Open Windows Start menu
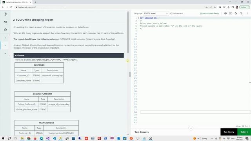The width and height of the screenshot is (251, 141). pyautogui.click(x=3, y=138)
